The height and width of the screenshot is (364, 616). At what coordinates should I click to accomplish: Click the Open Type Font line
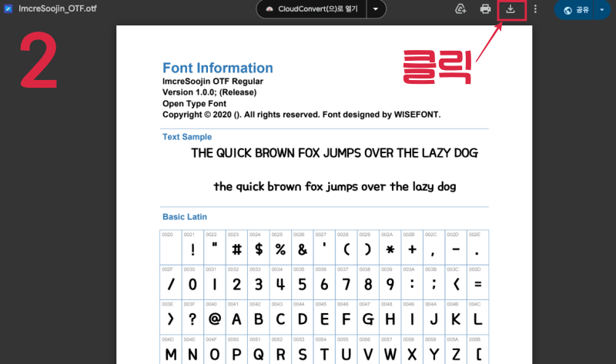click(x=194, y=104)
